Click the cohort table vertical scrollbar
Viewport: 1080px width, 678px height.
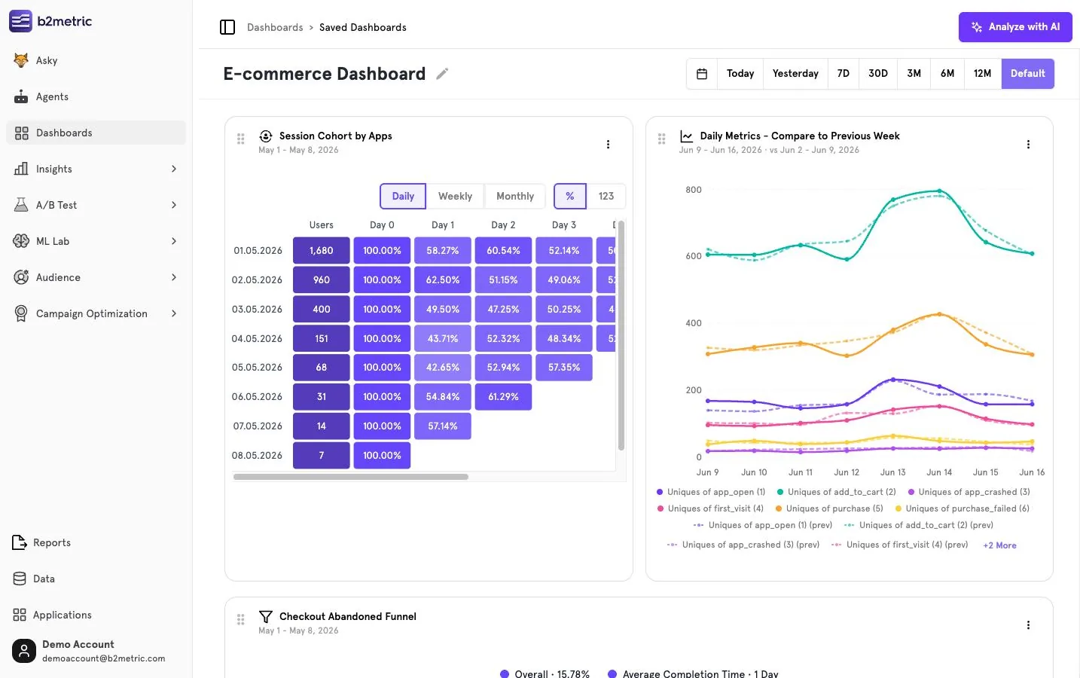tap(621, 336)
